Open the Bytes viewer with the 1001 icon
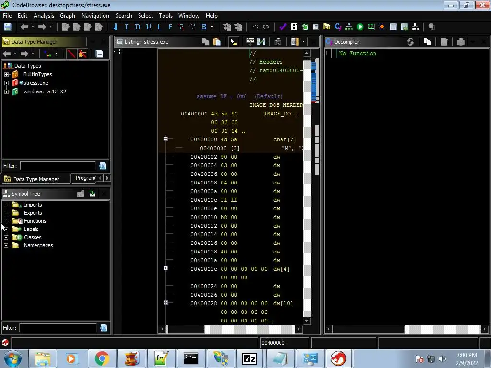This screenshot has width=491, height=368. tap(294, 27)
